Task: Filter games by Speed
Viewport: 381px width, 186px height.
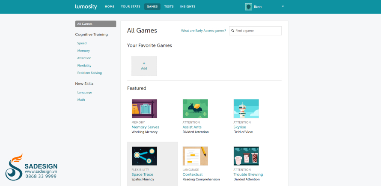Action: [82, 44]
